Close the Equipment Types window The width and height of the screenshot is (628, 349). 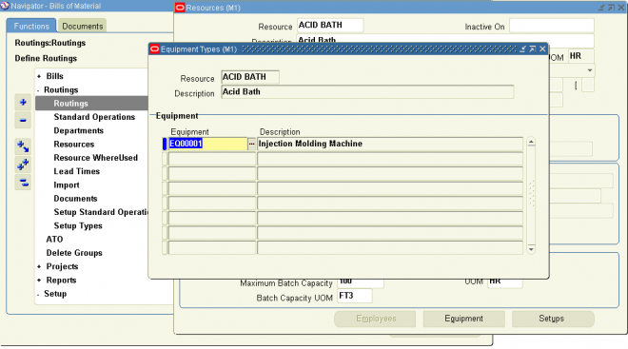(x=542, y=48)
